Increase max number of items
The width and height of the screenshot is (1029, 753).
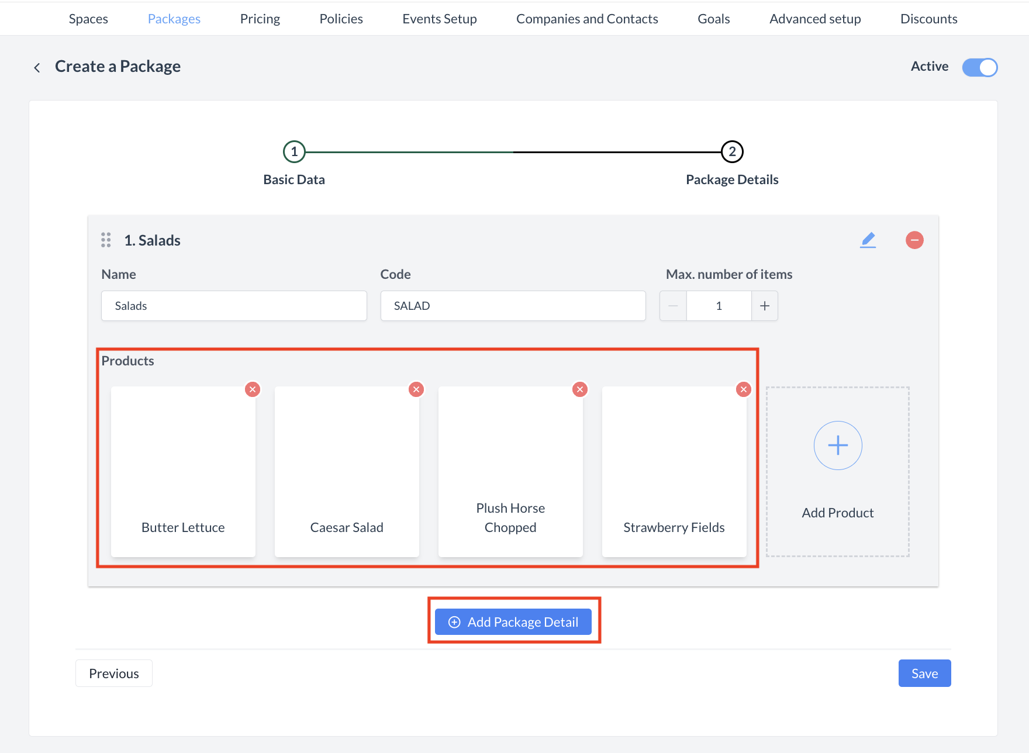coord(764,306)
